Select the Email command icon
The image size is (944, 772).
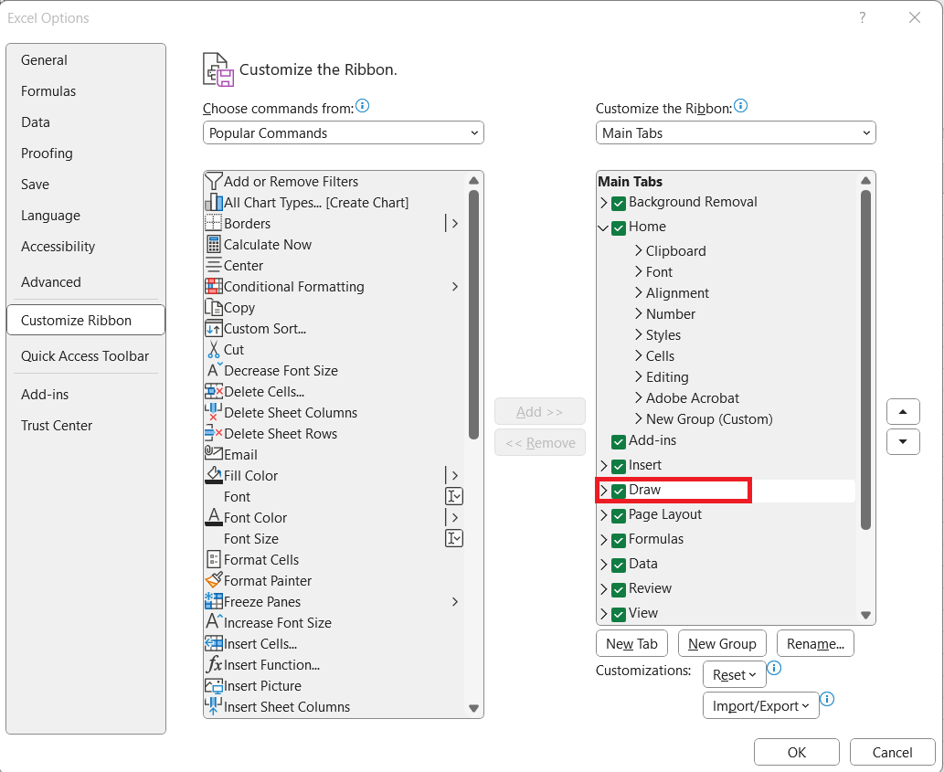coord(214,453)
